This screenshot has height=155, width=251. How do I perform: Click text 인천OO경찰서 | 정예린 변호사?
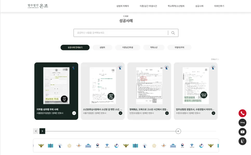(x=142, y=113)
